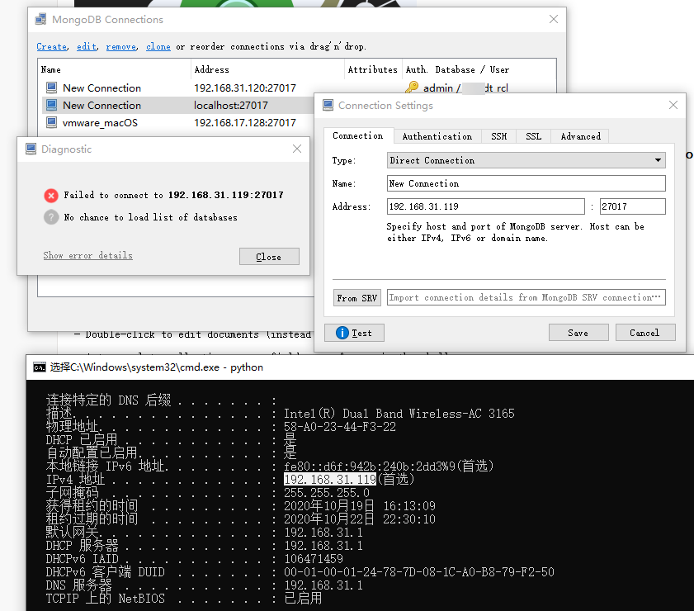This screenshot has width=694, height=611.
Task: Click the clone link
Action: coord(158,46)
